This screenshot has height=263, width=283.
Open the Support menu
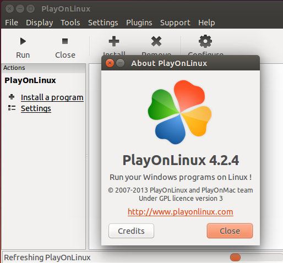coord(175,23)
